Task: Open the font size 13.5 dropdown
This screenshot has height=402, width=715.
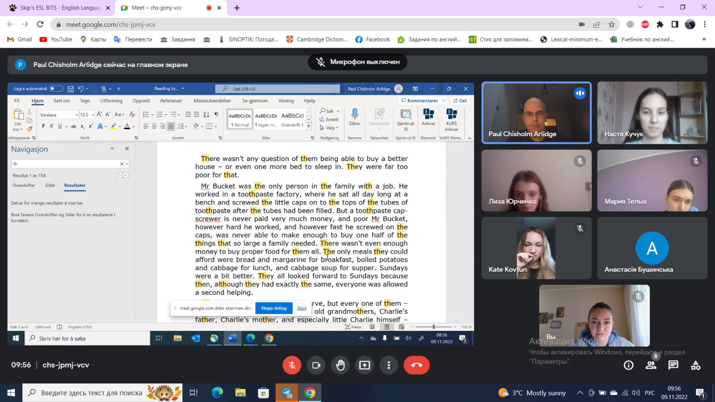Action: (x=92, y=115)
